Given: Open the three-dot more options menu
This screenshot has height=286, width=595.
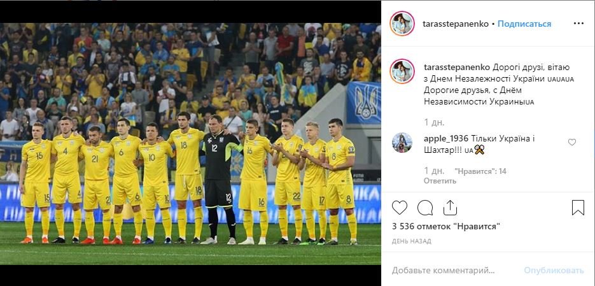Looking at the screenshot, I should 578,24.
